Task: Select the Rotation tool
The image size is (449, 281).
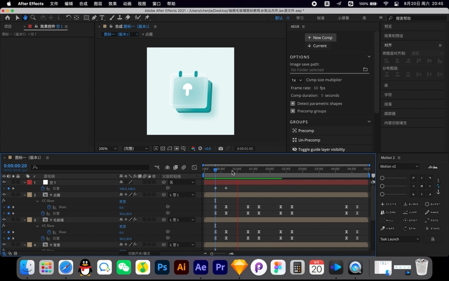Action: (x=68, y=18)
